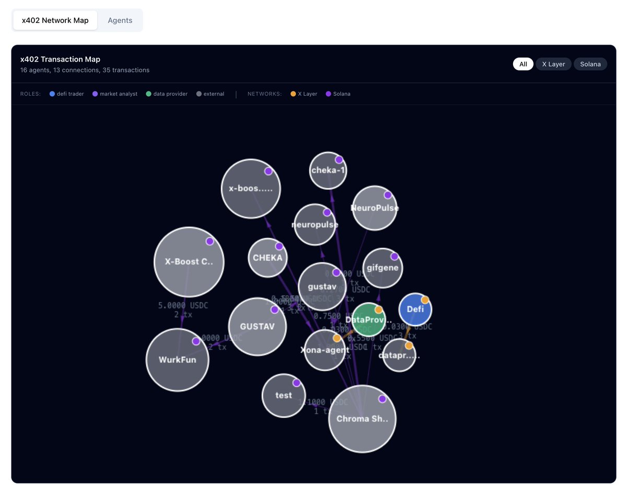Click the lowercase neuropulse node

coord(315,225)
